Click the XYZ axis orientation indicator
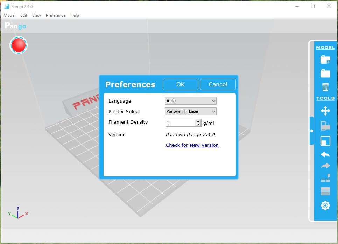The width and height of the screenshot is (338, 244). point(18,213)
